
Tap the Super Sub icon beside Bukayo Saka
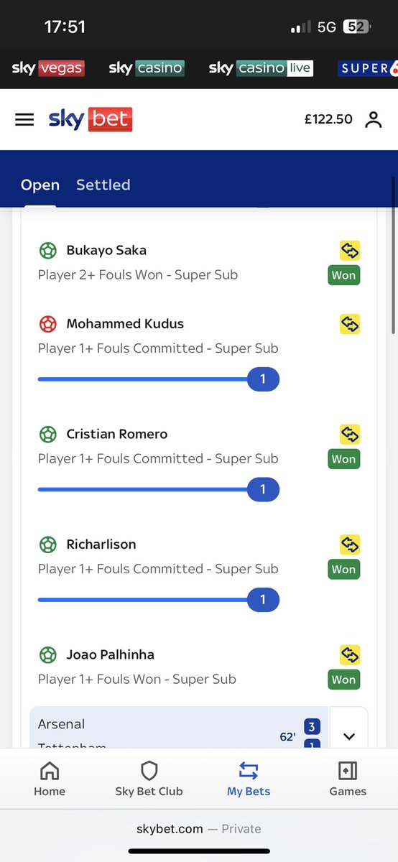[x=350, y=250]
